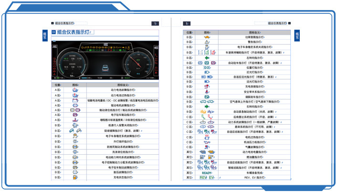Click the 电机过热指示灯 icon
The image size is (337, 192).
[x=207, y=137]
